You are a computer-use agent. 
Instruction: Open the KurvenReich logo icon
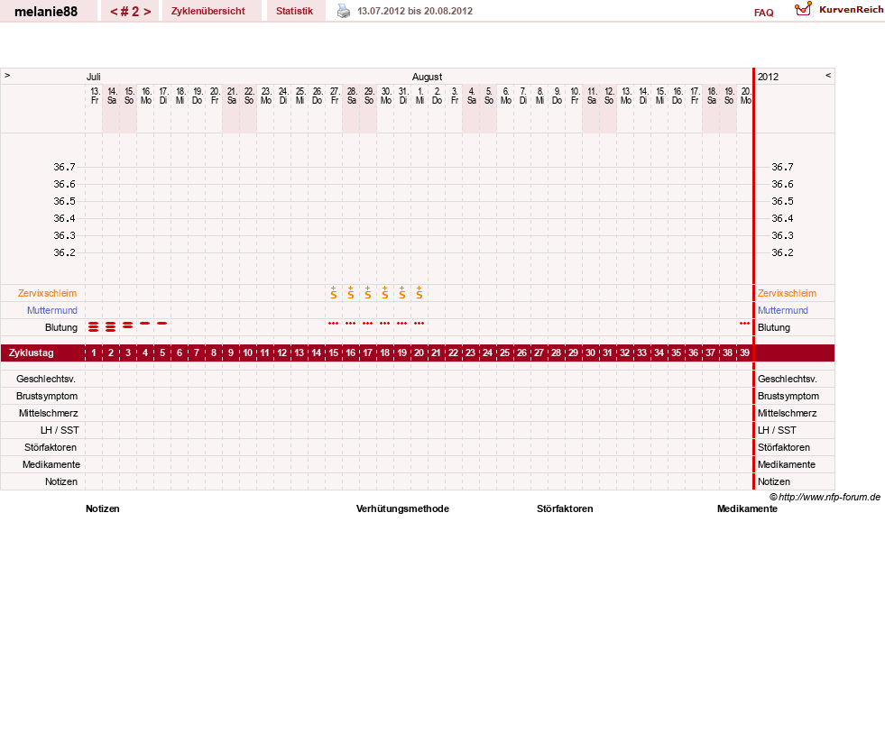coord(803,9)
